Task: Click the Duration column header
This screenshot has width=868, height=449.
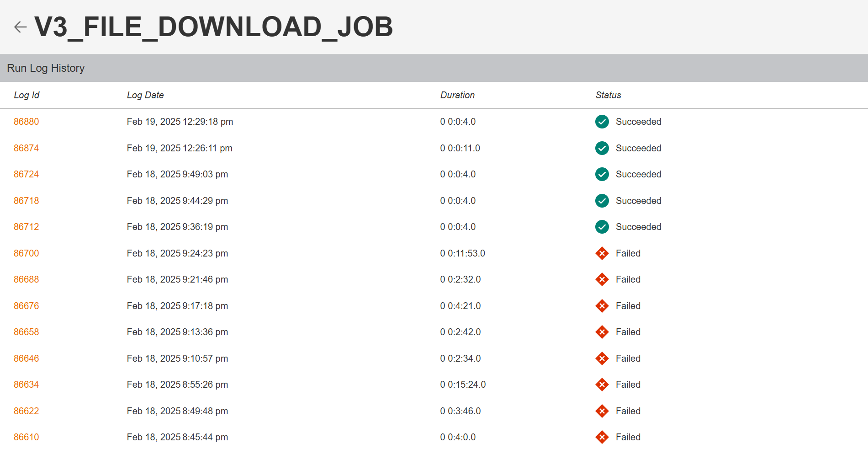Action: pos(457,95)
